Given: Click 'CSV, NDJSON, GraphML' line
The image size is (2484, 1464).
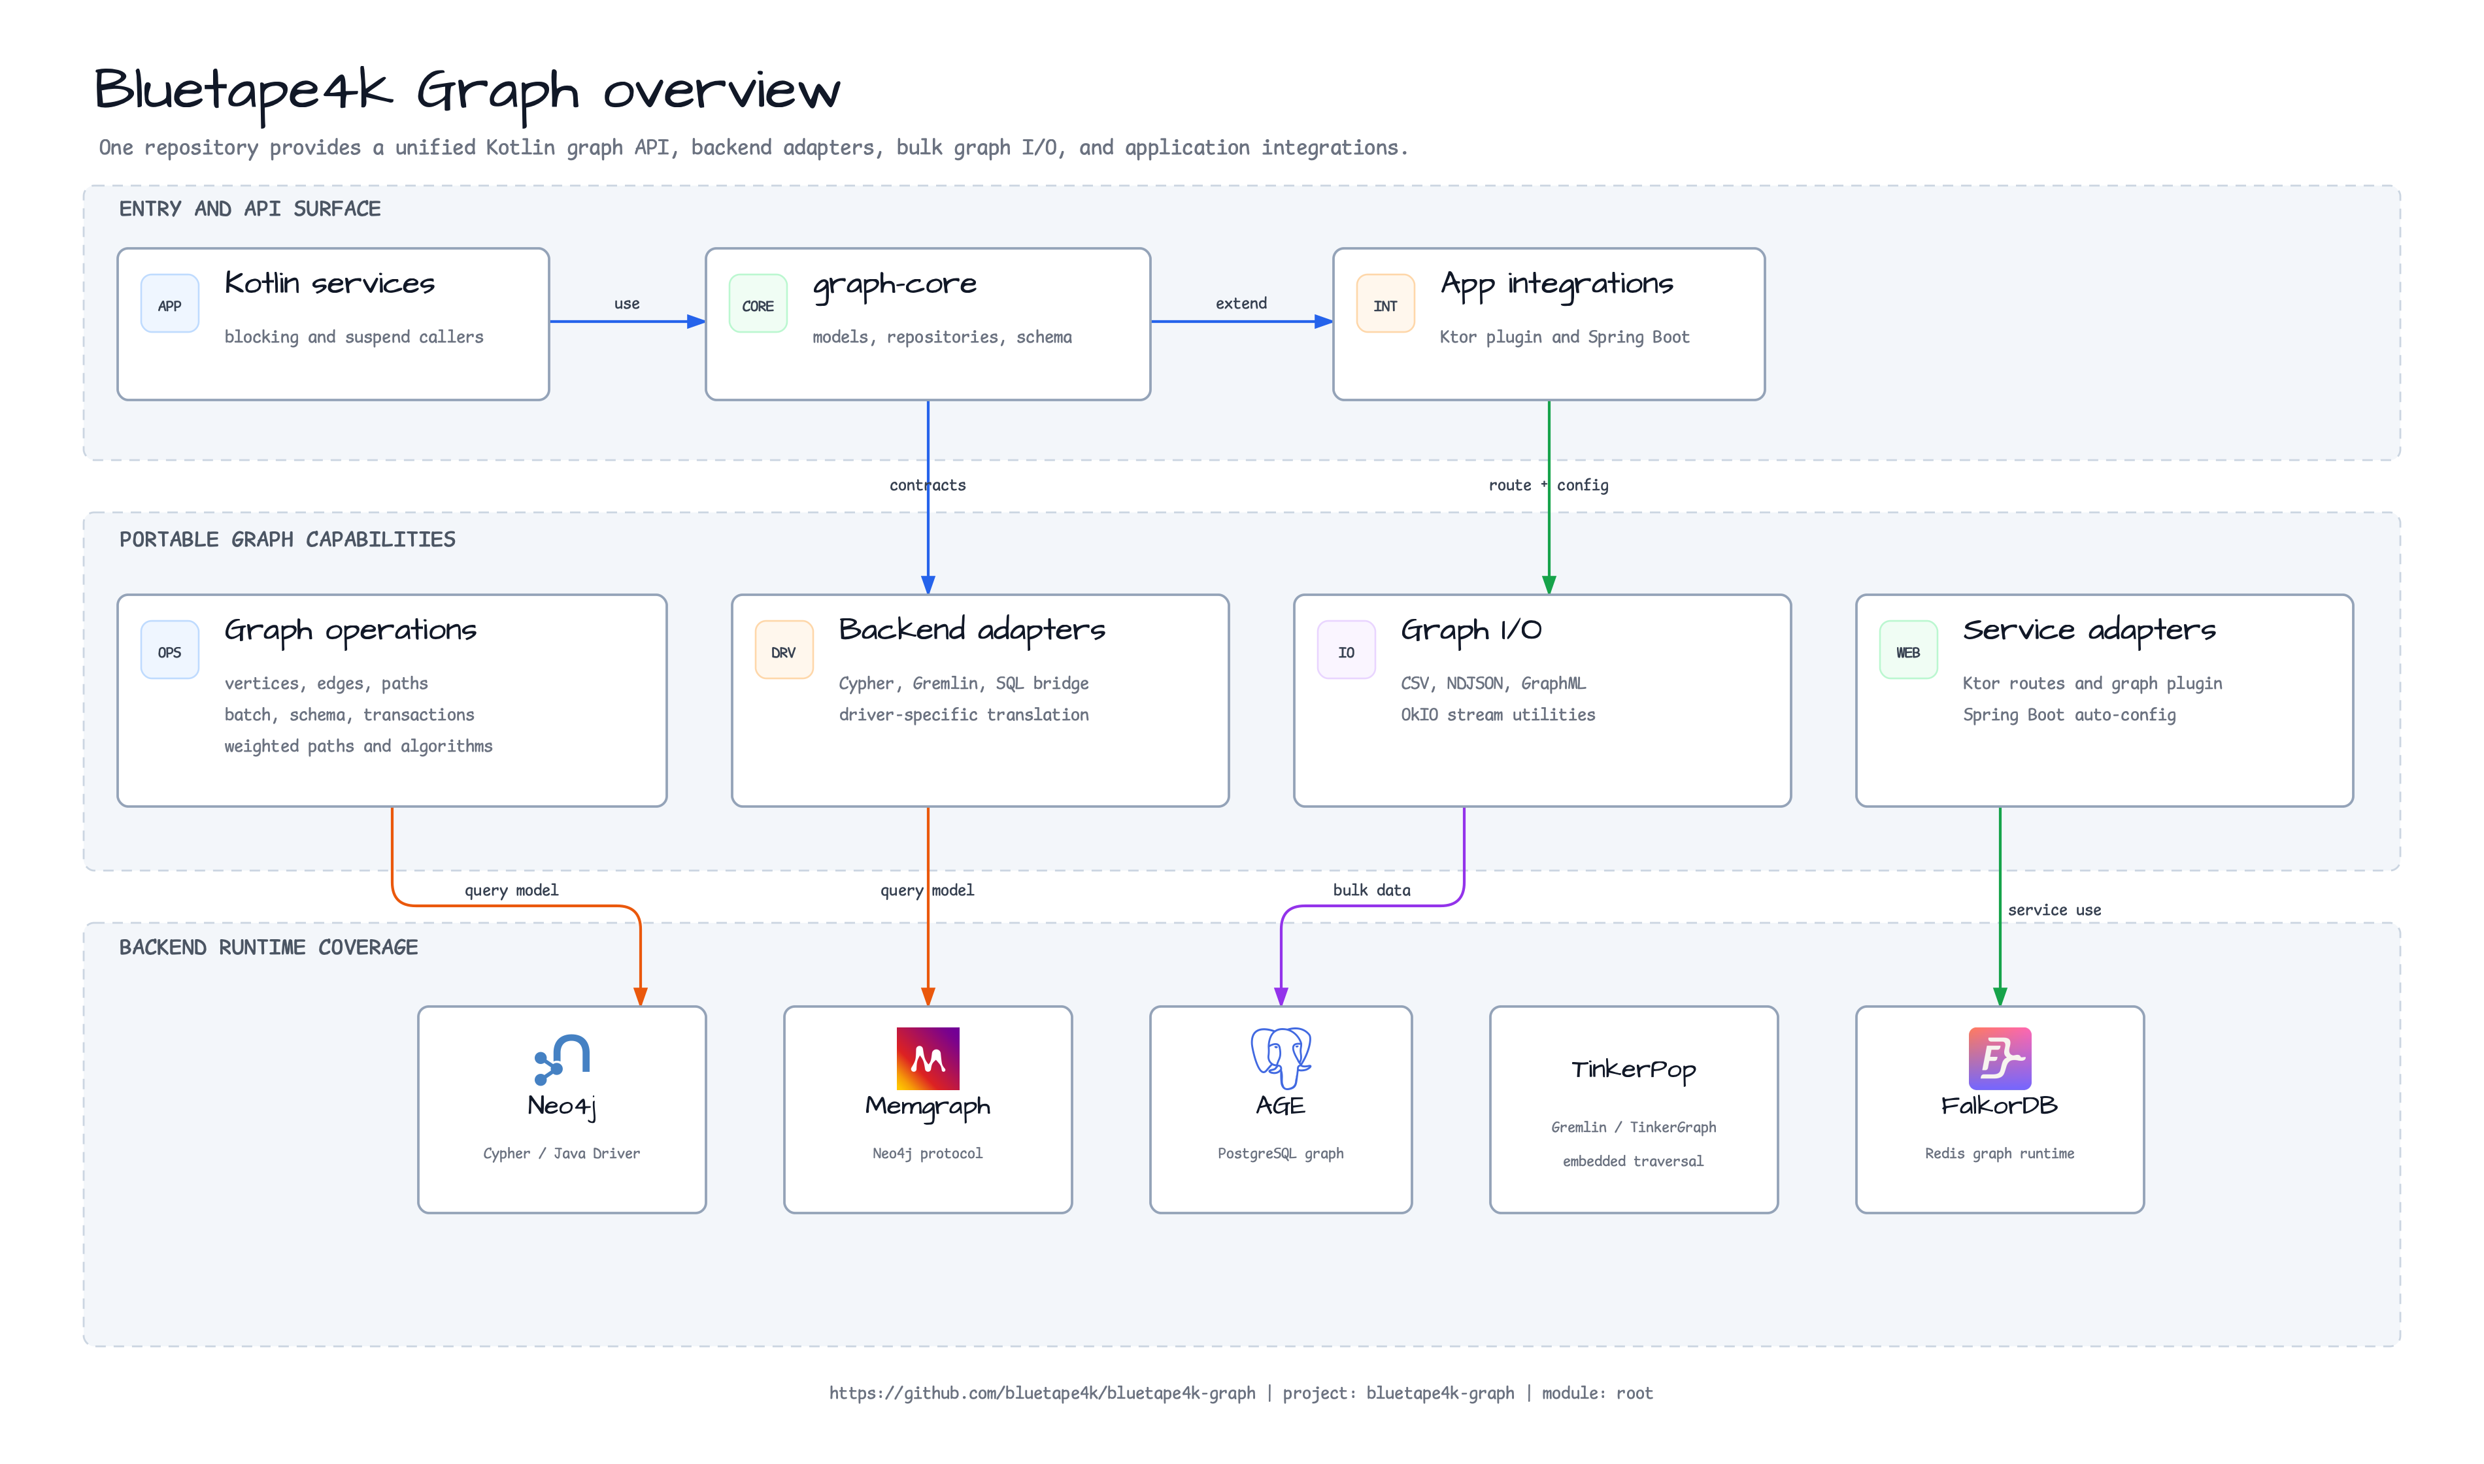Looking at the screenshot, I should pyautogui.click(x=1494, y=684).
